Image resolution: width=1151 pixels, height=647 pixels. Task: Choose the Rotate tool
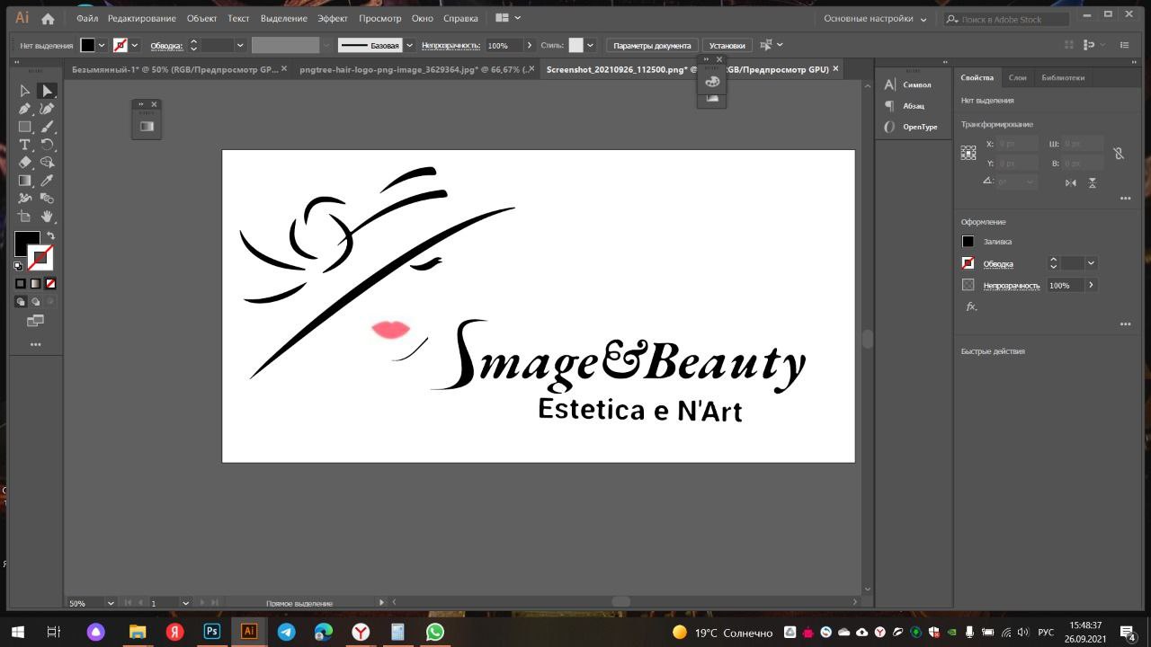48,145
